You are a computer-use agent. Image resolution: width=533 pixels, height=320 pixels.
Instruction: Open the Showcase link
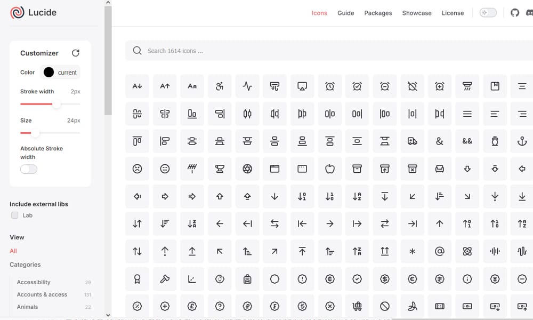[417, 13]
